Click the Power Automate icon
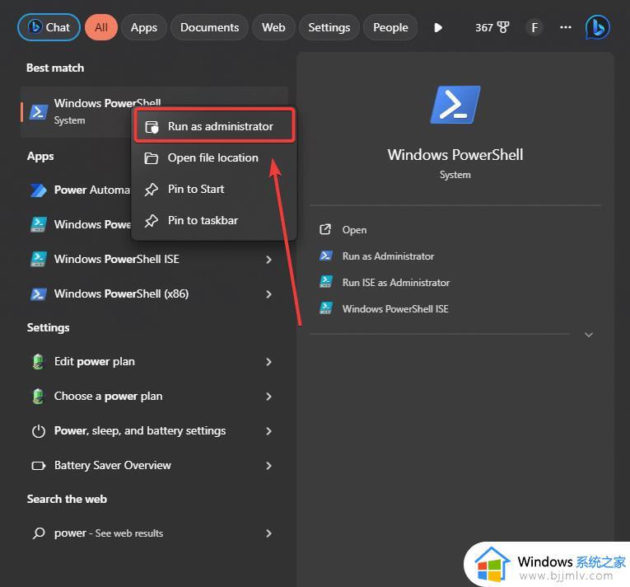This screenshot has height=587, width=630. (x=39, y=190)
